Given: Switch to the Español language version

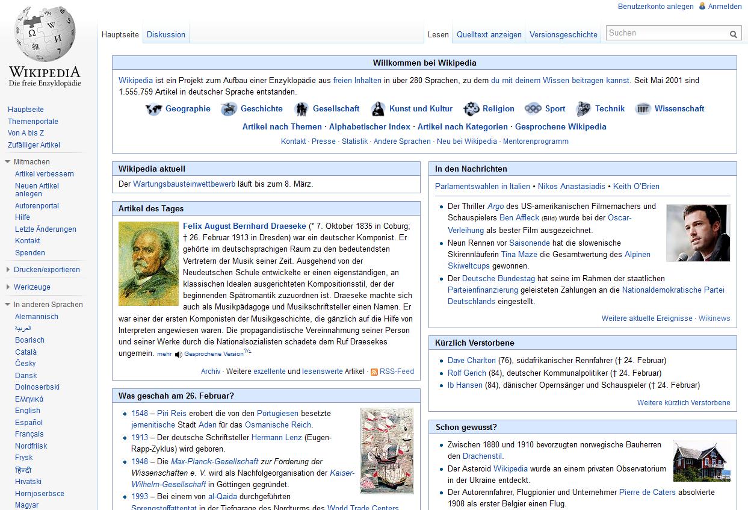Looking at the screenshot, I should pyautogui.click(x=29, y=423).
